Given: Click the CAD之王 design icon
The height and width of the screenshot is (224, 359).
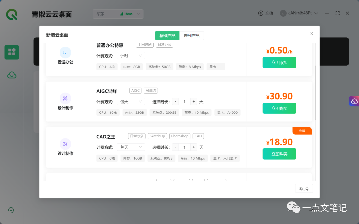Looking at the screenshot, I should pyautogui.click(x=65, y=144).
